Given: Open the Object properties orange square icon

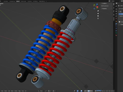Looking at the screenshot, I should point(116,21).
